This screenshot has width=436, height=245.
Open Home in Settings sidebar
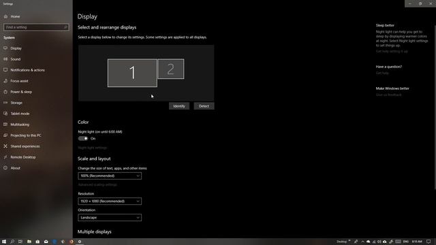[15, 16]
